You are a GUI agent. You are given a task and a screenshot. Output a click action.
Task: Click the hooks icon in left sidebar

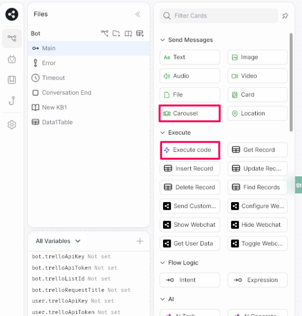(x=12, y=100)
